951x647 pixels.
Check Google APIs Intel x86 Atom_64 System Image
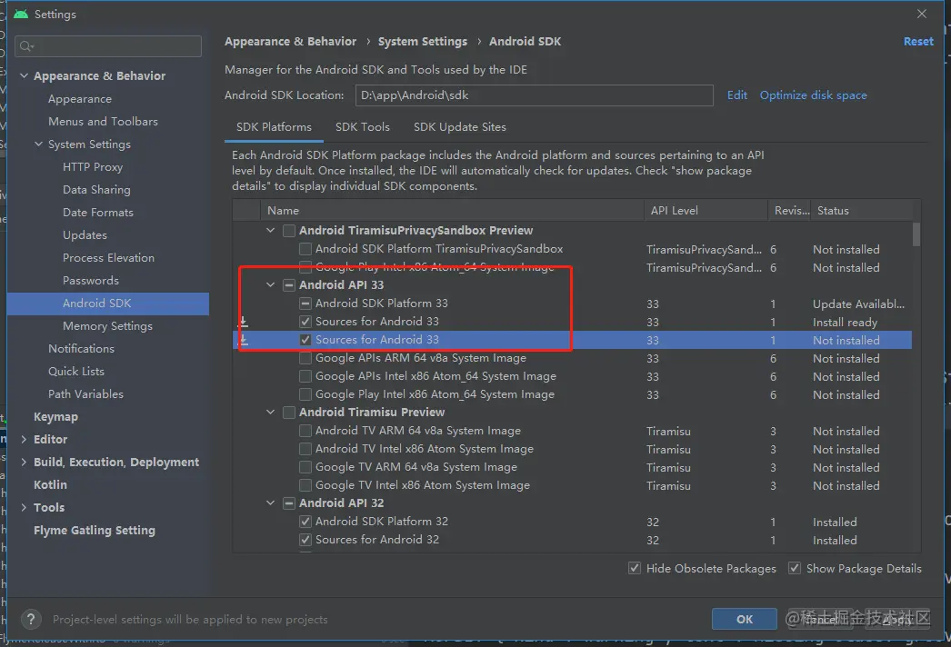coord(305,376)
